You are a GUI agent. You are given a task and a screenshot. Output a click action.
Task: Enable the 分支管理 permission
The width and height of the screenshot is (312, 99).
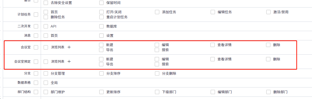pyautogui.click(x=46, y=73)
